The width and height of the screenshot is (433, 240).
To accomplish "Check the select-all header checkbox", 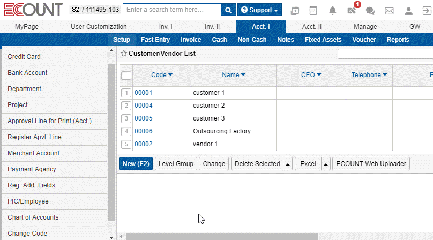I will tap(126, 76).
